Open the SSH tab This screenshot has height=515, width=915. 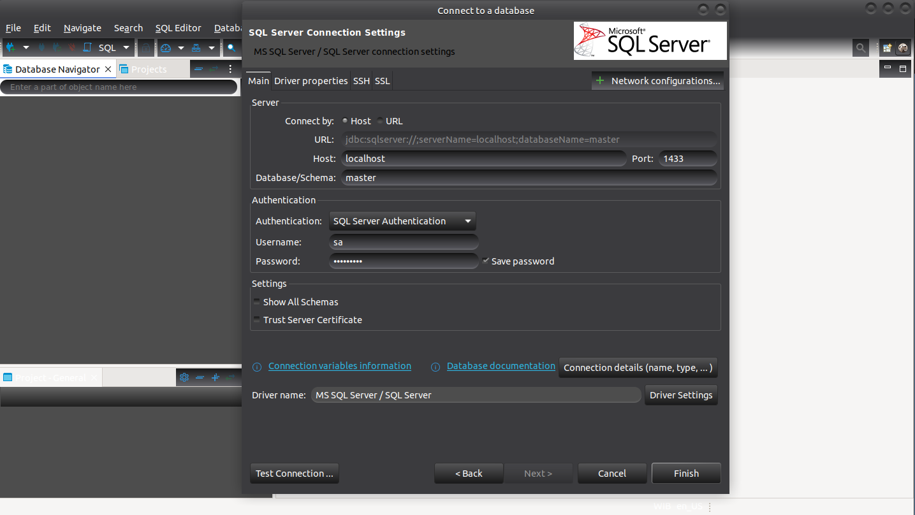361,81
